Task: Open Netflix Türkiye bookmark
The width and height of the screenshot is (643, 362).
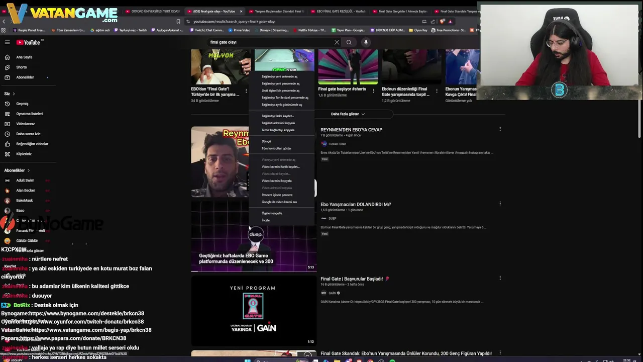Action: (309, 30)
